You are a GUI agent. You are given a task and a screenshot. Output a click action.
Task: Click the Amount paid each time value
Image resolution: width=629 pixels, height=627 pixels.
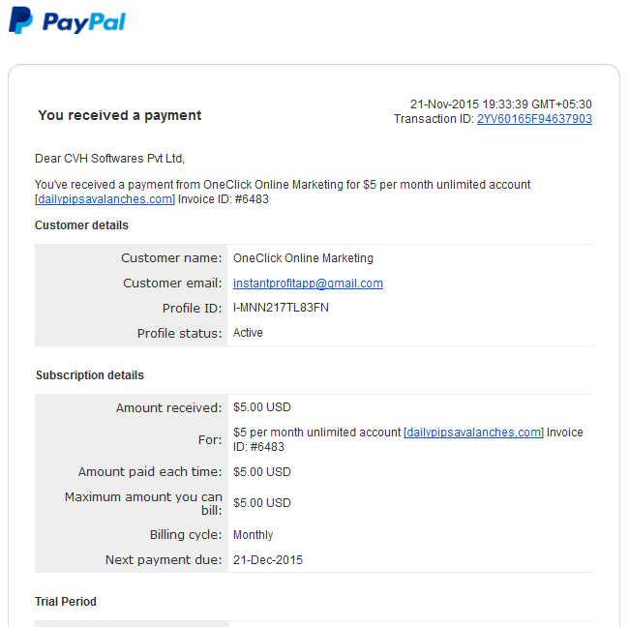pos(262,472)
